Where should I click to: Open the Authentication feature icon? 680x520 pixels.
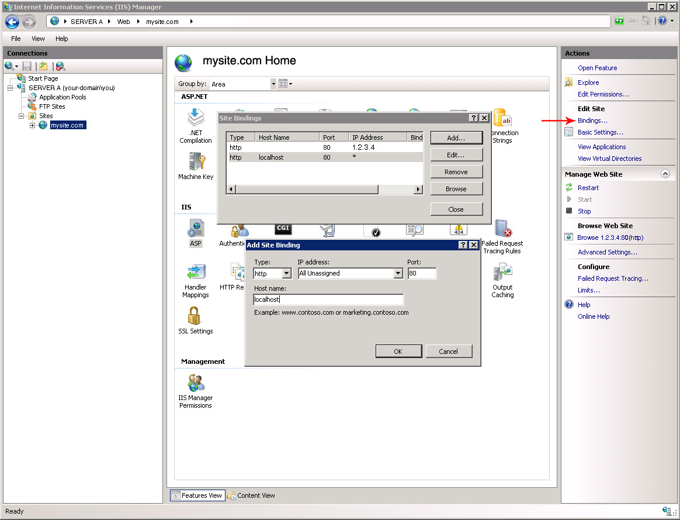click(240, 231)
